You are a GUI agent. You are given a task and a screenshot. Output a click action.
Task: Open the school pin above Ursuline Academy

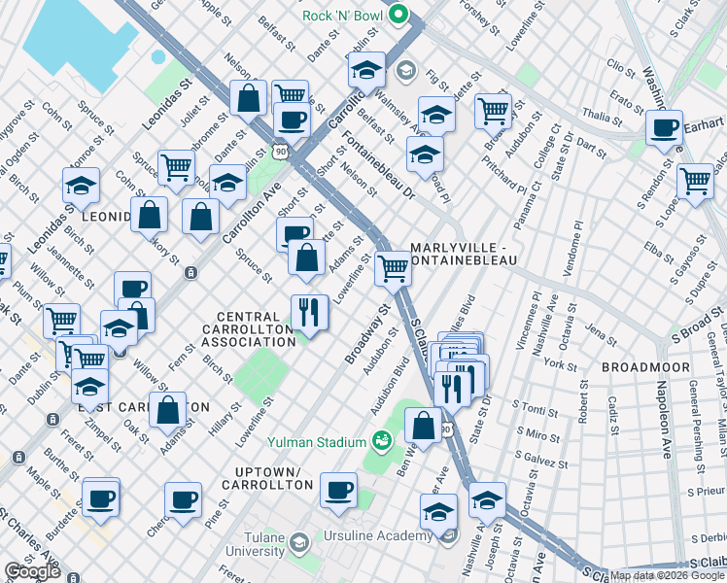(x=438, y=513)
